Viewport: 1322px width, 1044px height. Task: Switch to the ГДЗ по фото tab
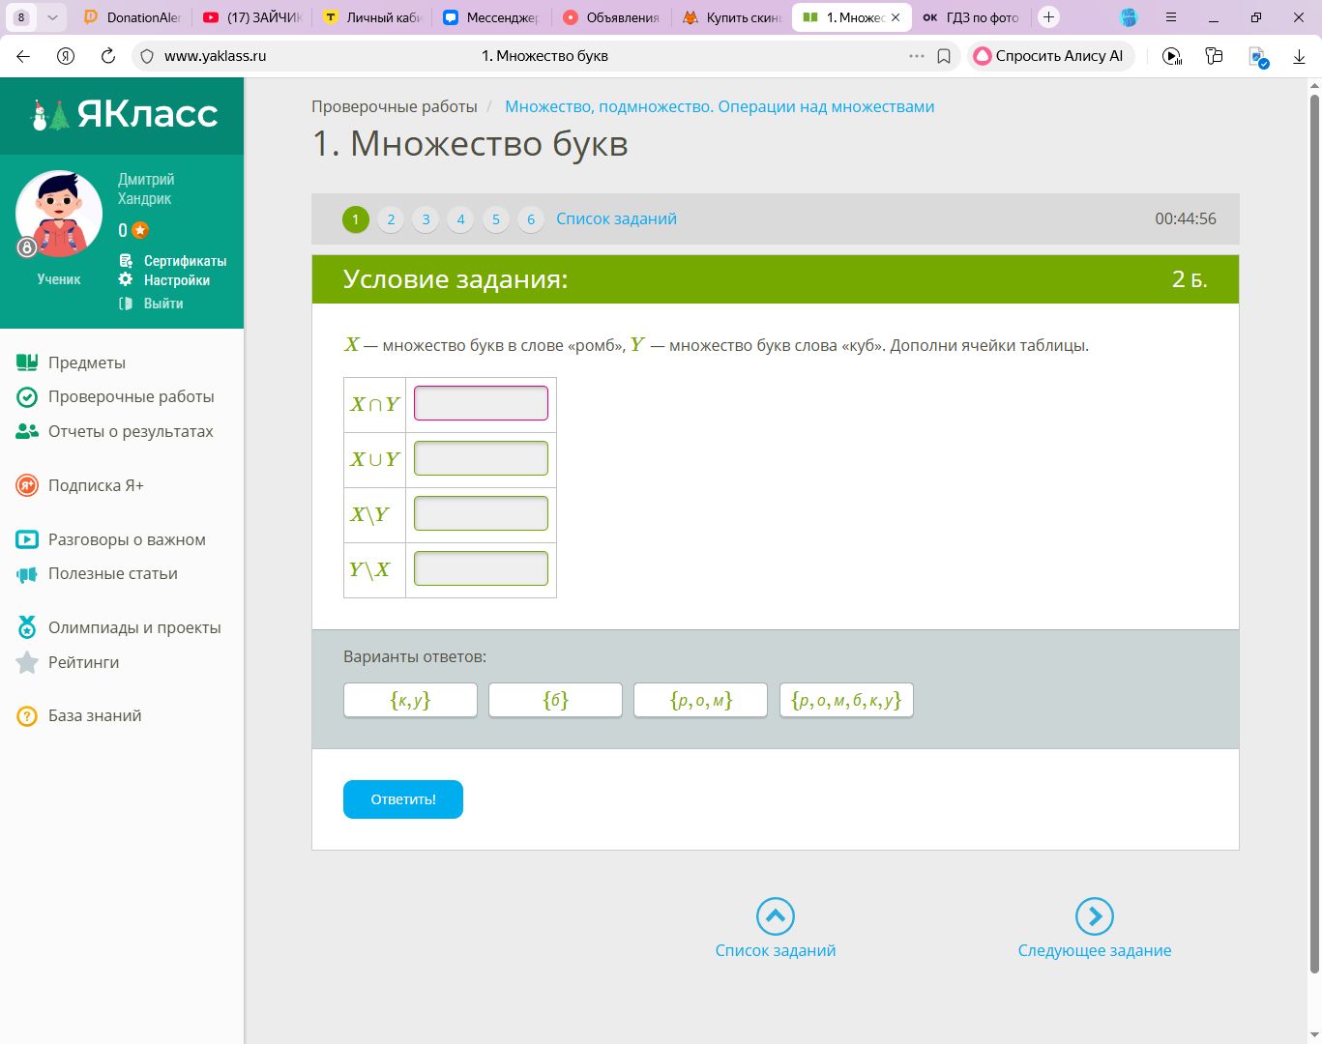click(x=972, y=17)
